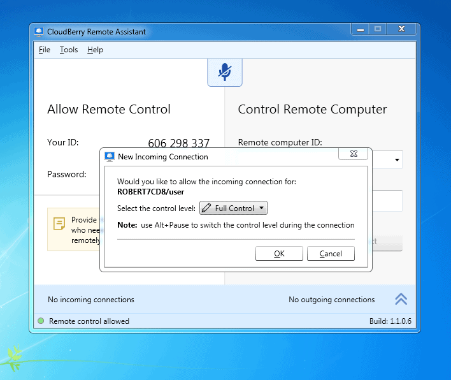Click the ID number 606 298 337

(x=178, y=143)
